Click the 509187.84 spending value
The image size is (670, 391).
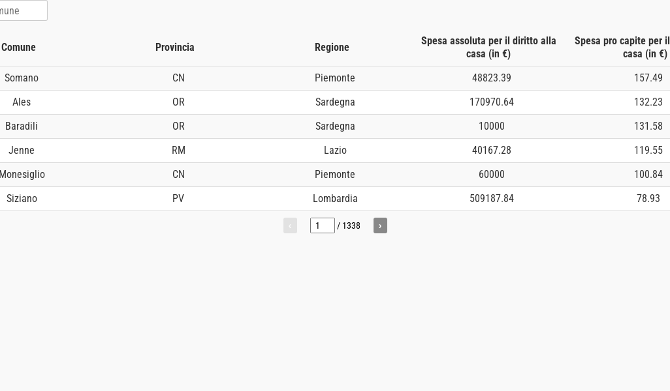click(x=492, y=198)
